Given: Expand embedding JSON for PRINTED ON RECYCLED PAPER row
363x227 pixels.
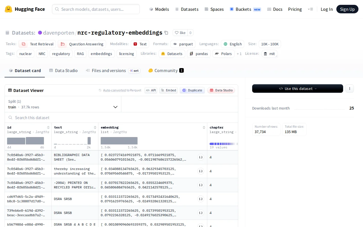Looking at the screenshot, I should (201, 185).
